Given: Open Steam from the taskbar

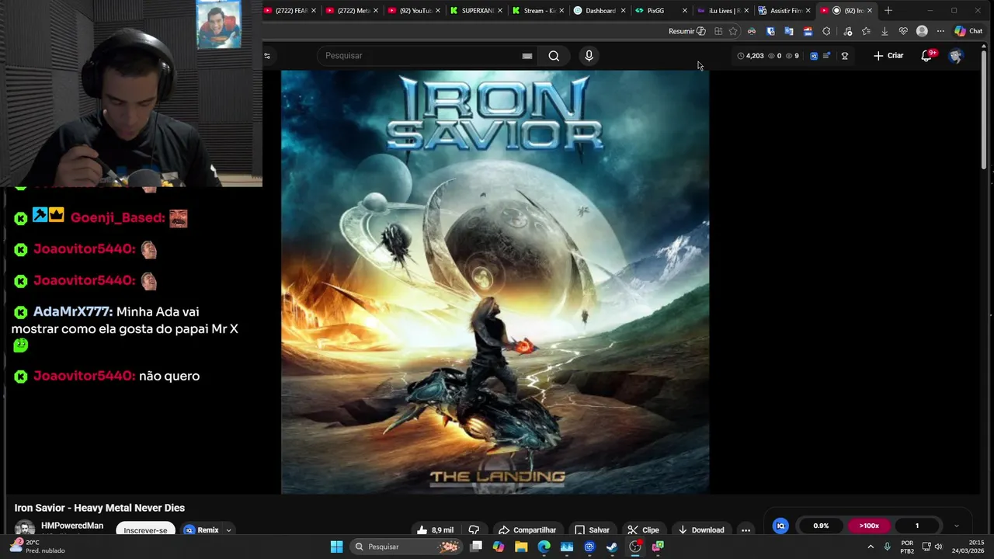Looking at the screenshot, I should click(x=612, y=547).
